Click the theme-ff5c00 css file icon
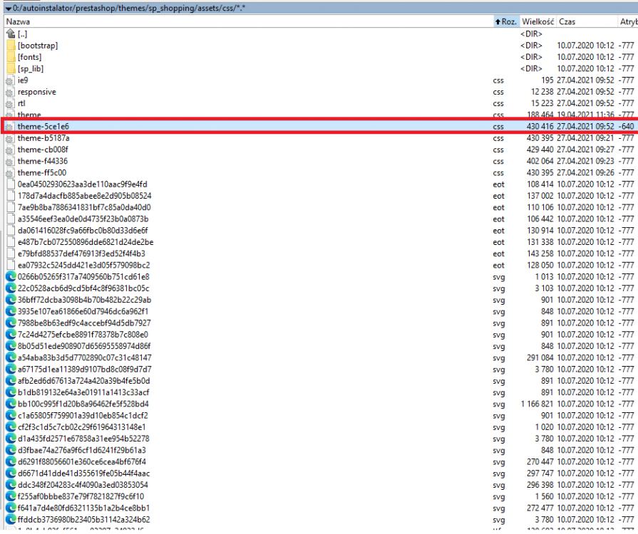The image size is (638, 534). [9, 174]
